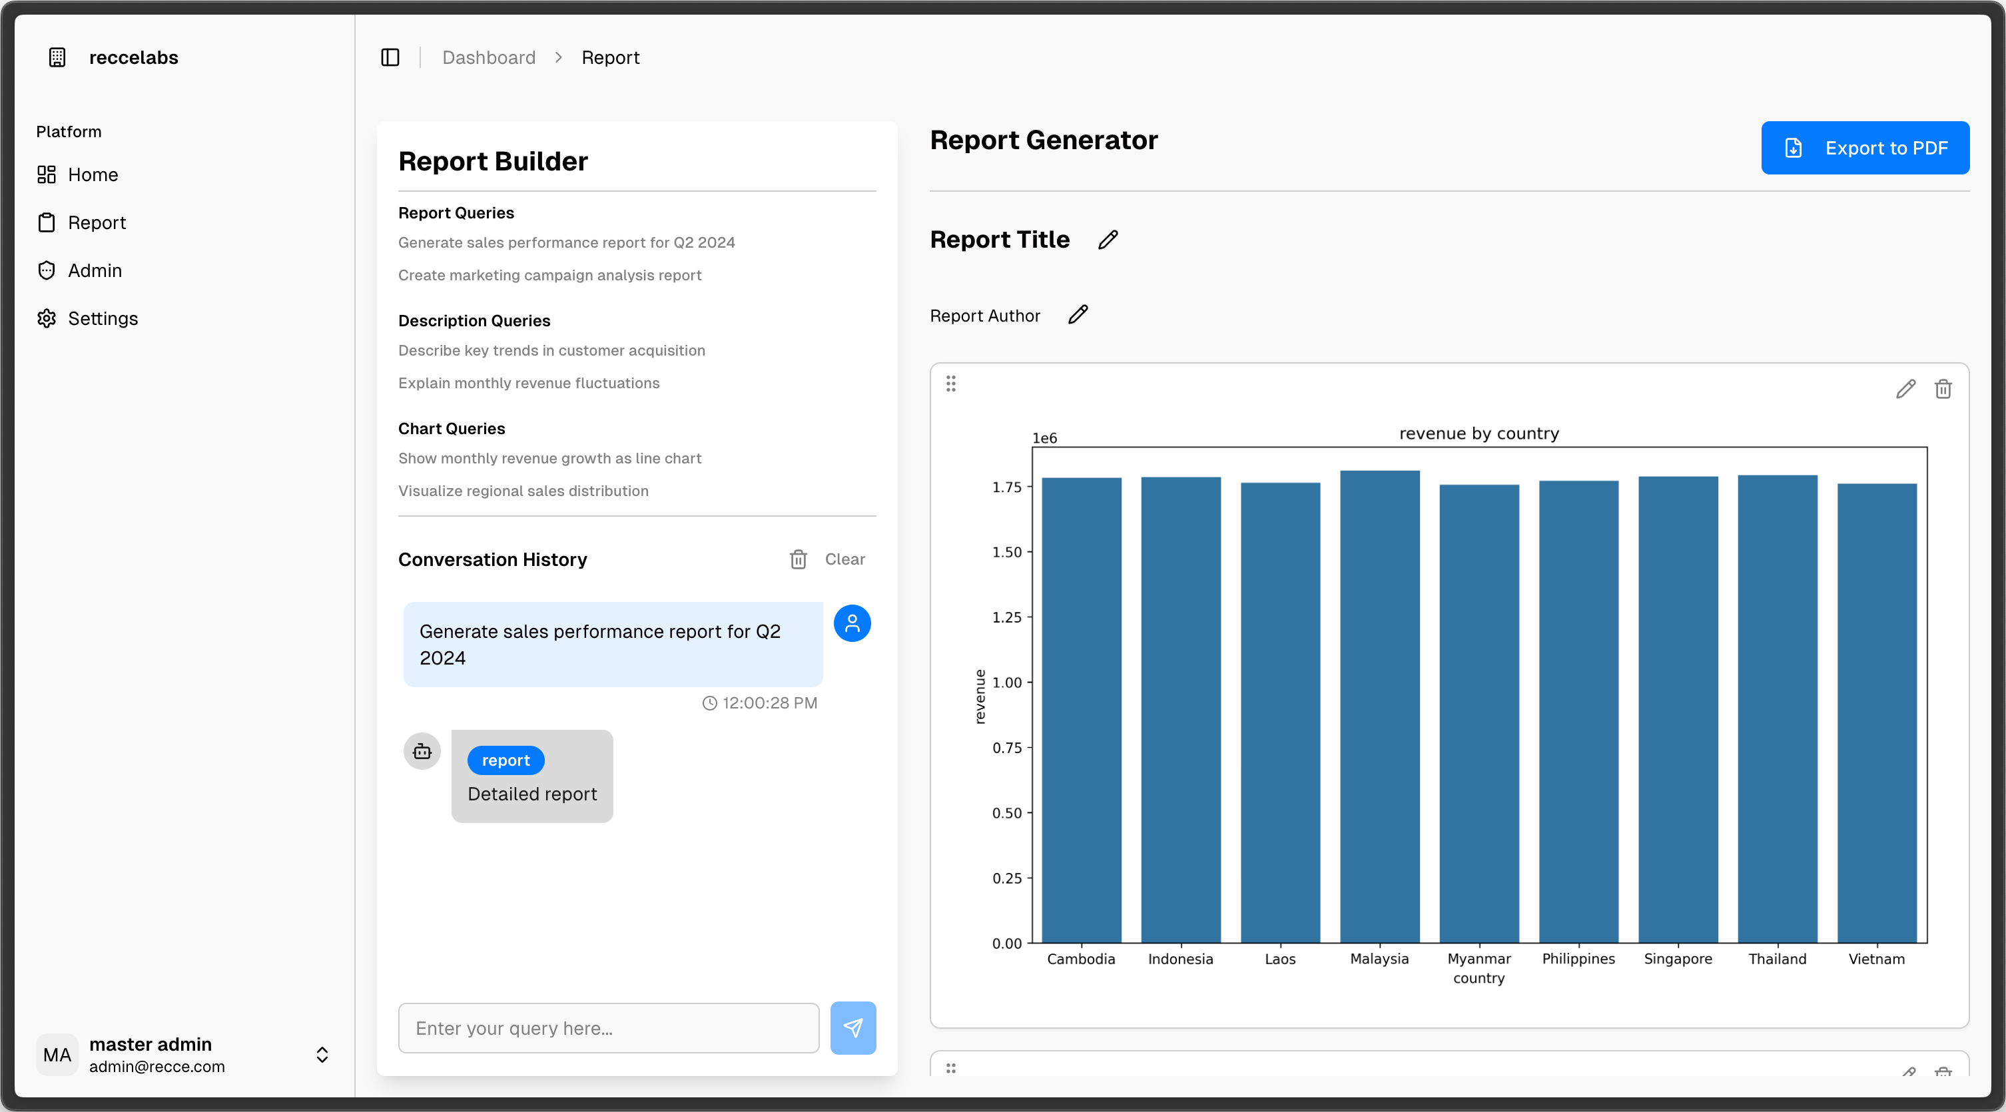The width and height of the screenshot is (2006, 1112).
Task: Click inside the query input field
Action: [608, 1028]
